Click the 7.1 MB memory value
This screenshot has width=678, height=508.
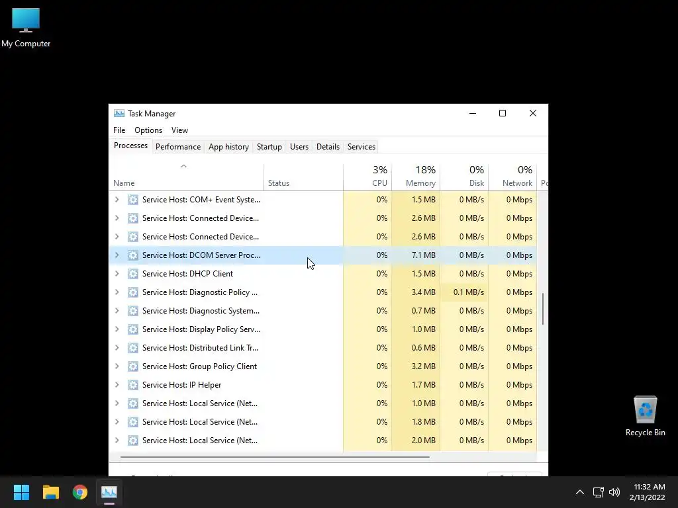pos(423,255)
